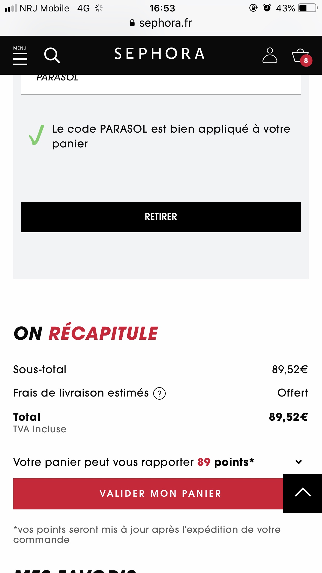Tap the back-to-top arrow button

(x=303, y=493)
